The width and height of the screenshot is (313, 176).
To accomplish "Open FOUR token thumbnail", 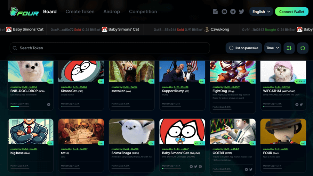I will point(283,131).
